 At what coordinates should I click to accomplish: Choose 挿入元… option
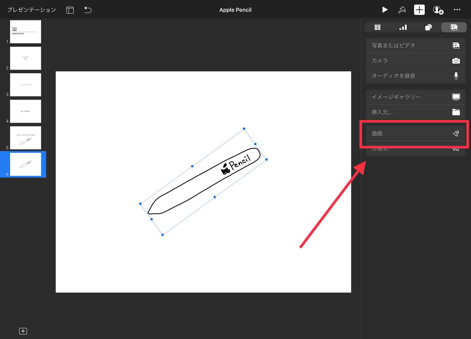pyautogui.click(x=416, y=112)
